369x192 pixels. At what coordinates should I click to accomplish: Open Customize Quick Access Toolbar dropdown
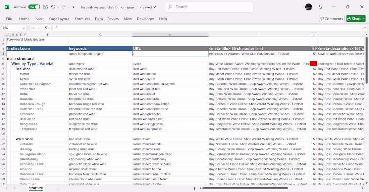click(x=73, y=7)
